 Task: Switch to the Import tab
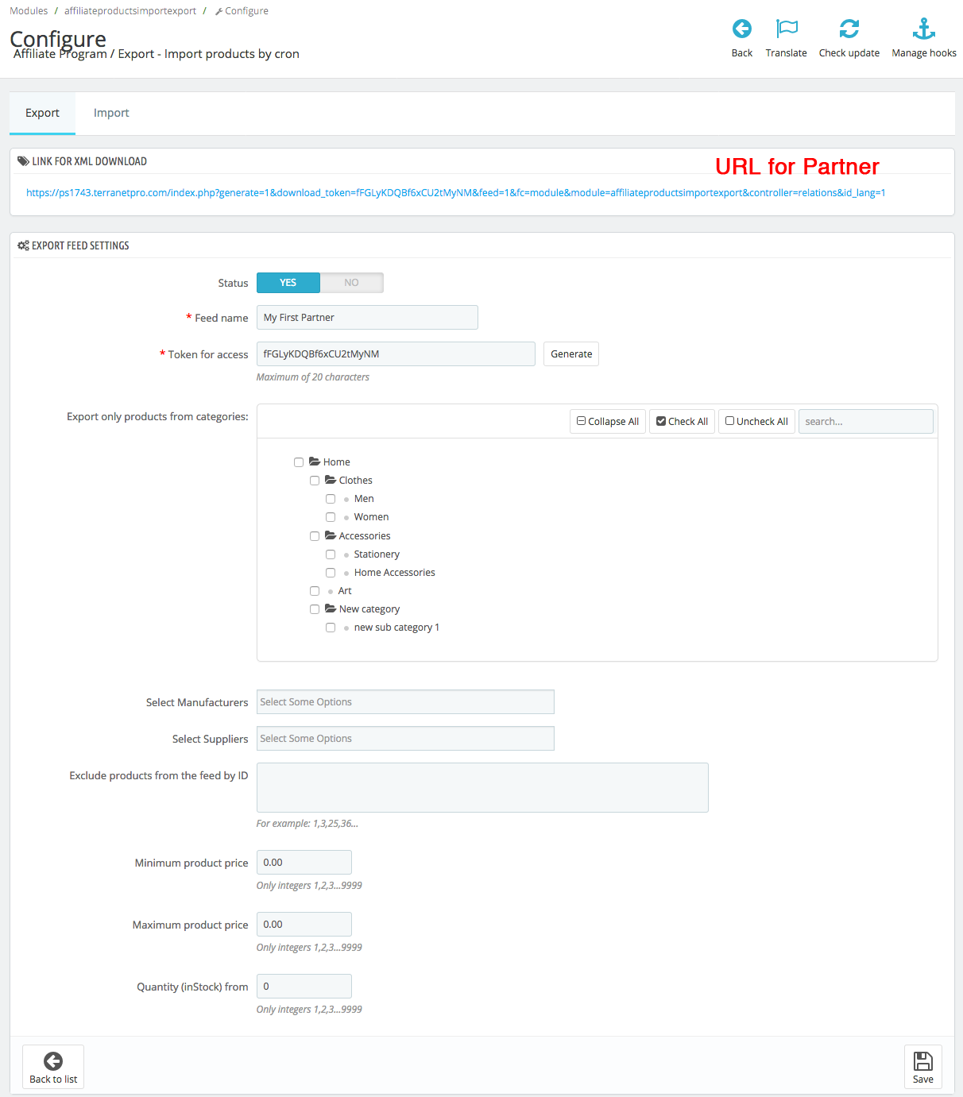click(x=111, y=113)
